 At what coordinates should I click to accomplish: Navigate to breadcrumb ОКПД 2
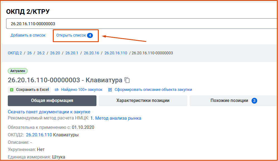pos(15,53)
